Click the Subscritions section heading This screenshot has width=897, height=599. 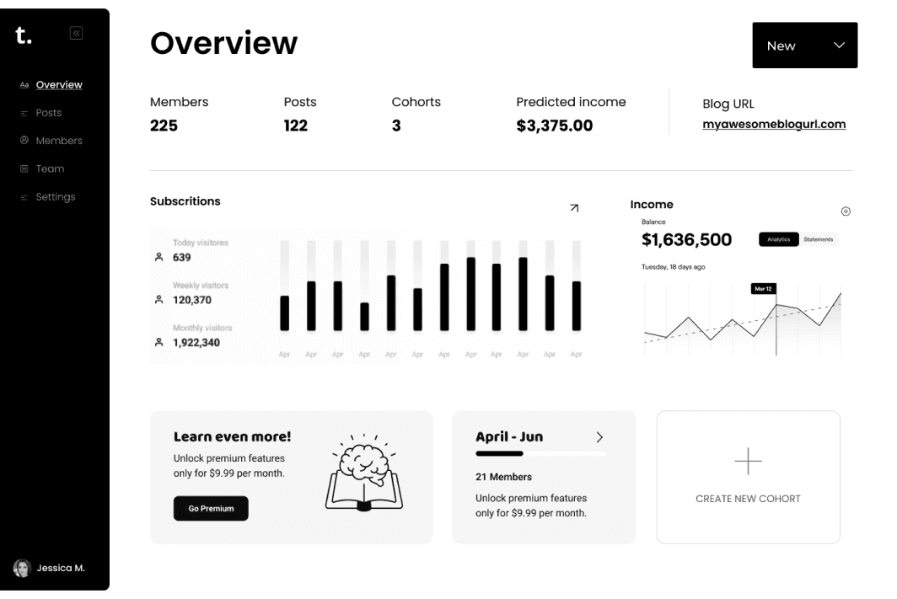click(x=185, y=201)
